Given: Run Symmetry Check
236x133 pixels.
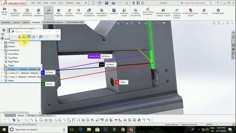Looking at the screenshot, I should [x=124, y=13].
